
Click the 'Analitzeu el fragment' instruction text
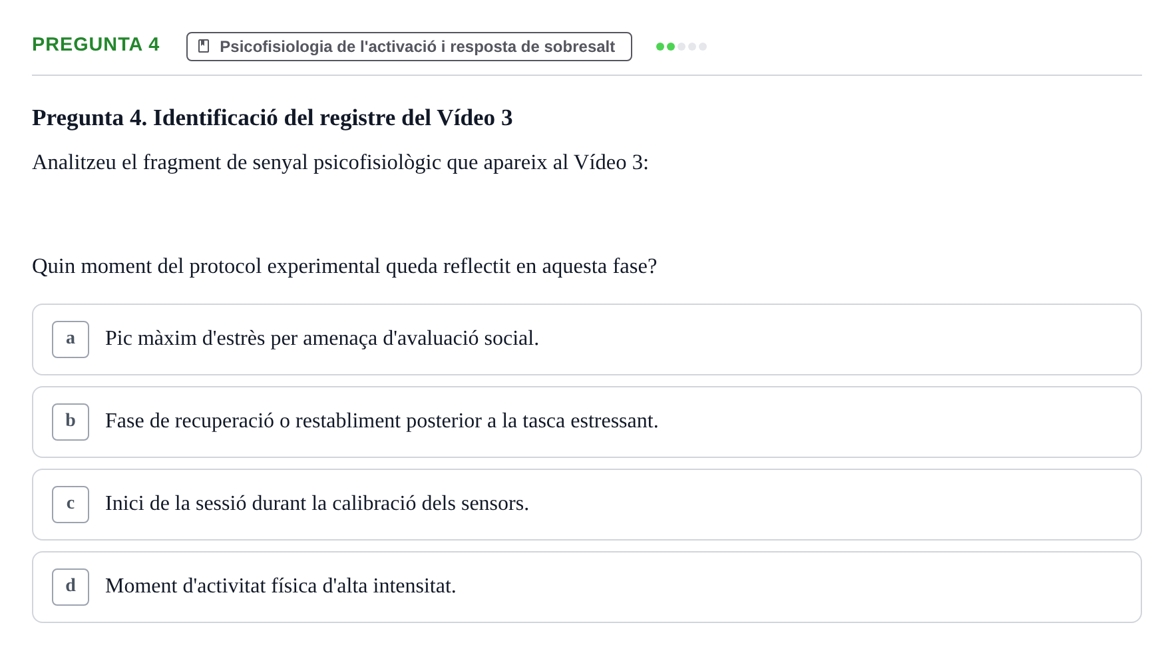[x=340, y=162]
